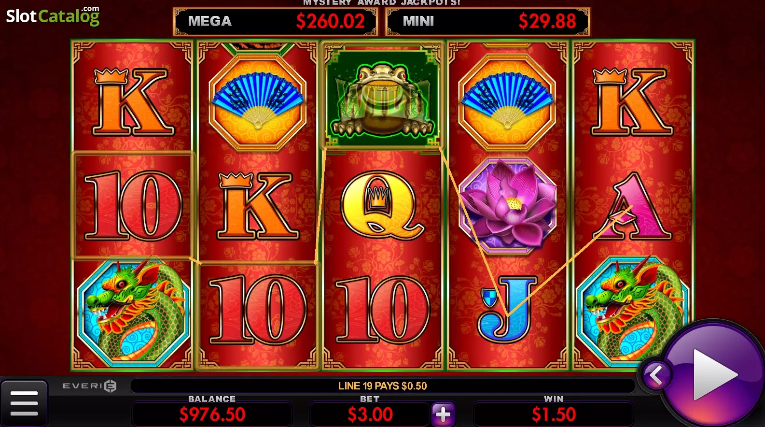Select the blue fan on fourth reel

(507, 103)
